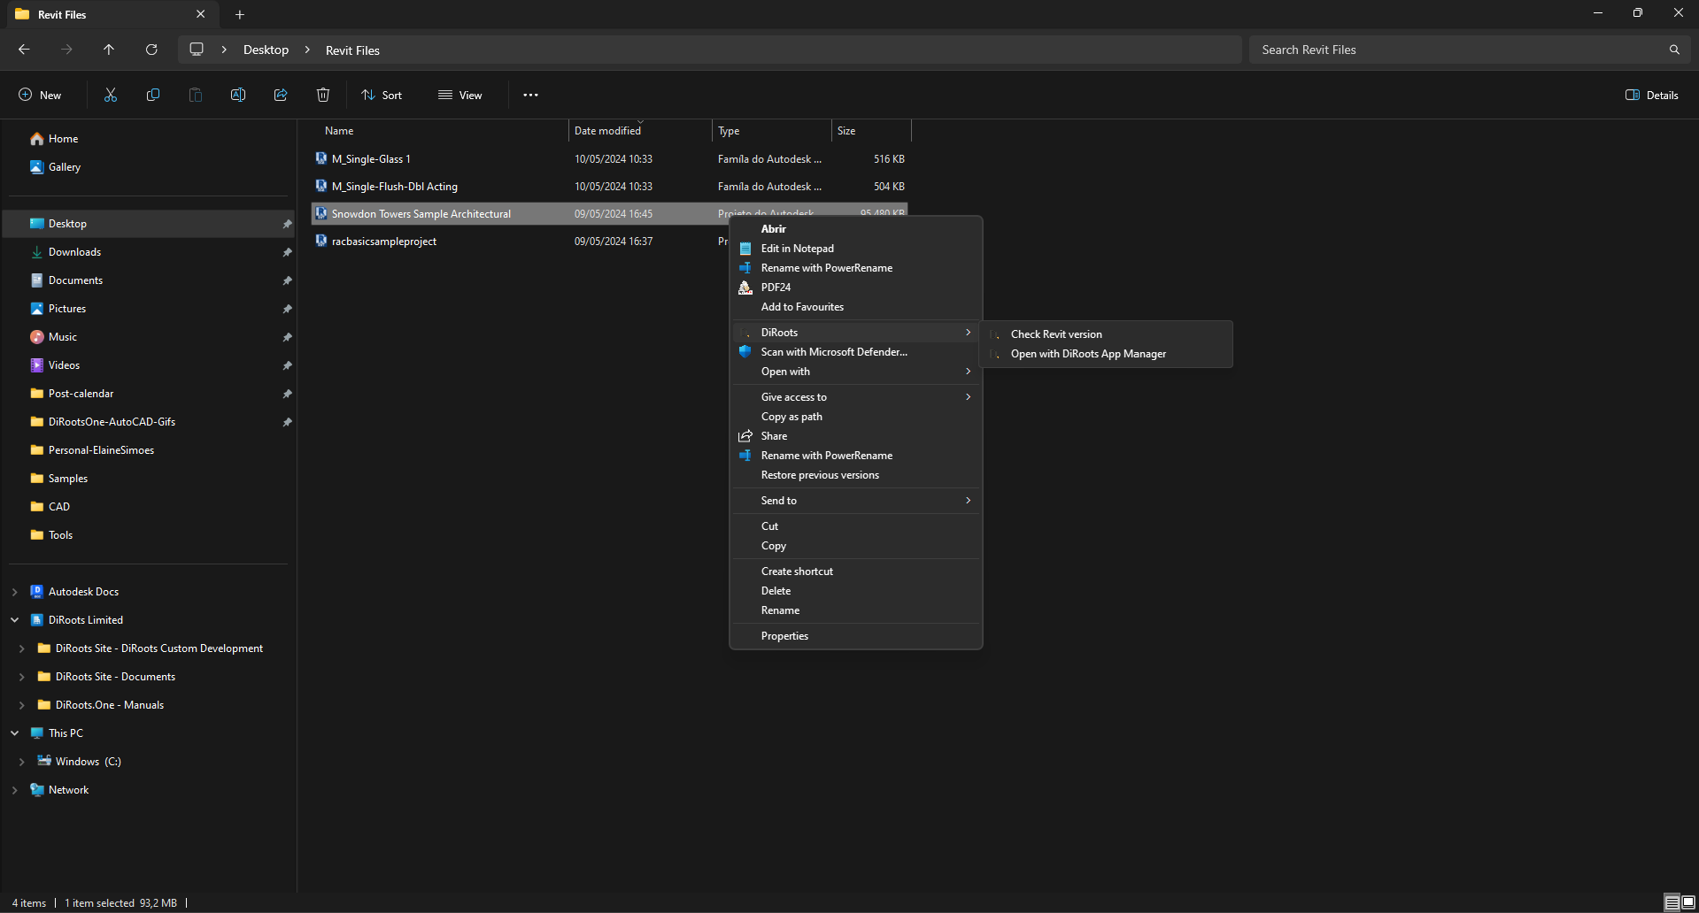Click the Search Revit Files input field
The width and height of the screenshot is (1699, 913).
1417,50
